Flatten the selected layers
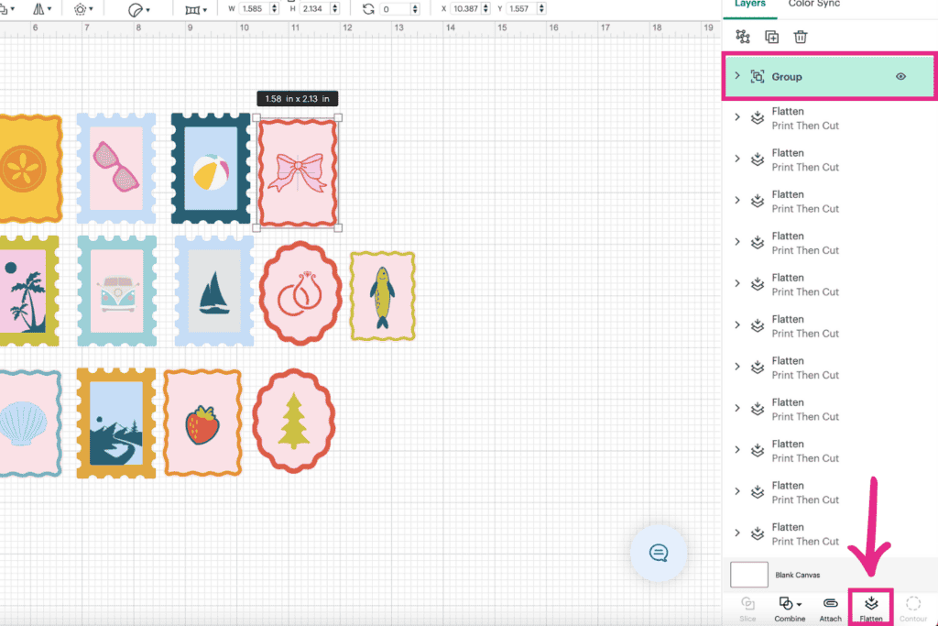The image size is (938, 626). click(x=871, y=609)
